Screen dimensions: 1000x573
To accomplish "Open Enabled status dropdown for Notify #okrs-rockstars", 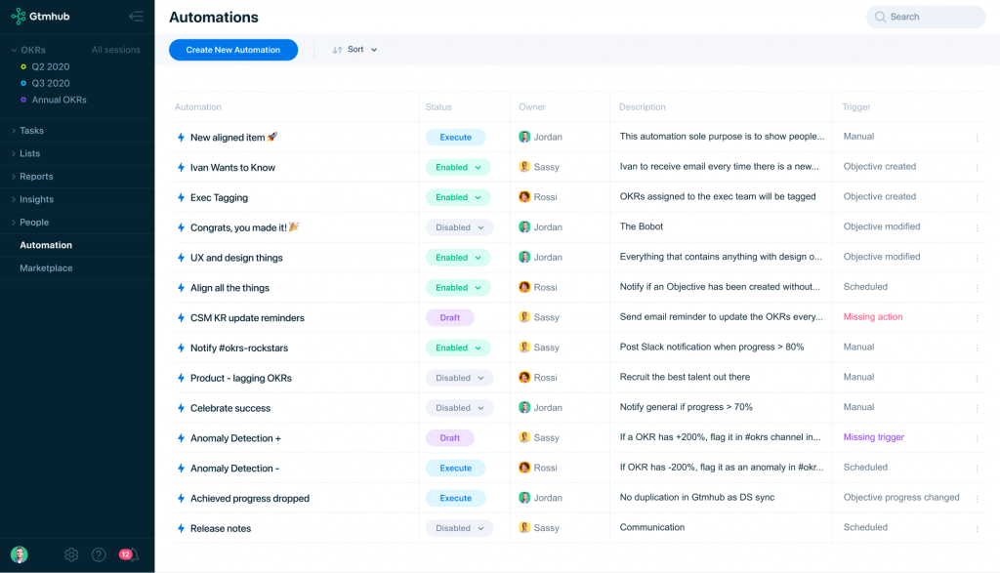I will pyautogui.click(x=458, y=348).
